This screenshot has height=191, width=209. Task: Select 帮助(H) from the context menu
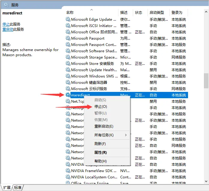pyautogui.click(x=100, y=161)
